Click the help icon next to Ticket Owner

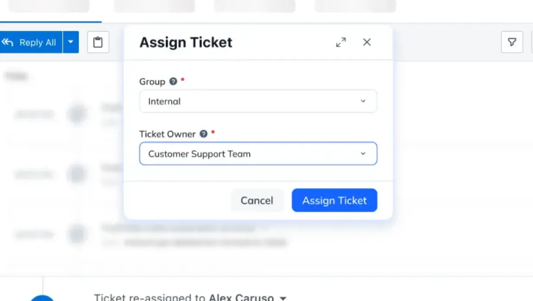click(x=204, y=134)
